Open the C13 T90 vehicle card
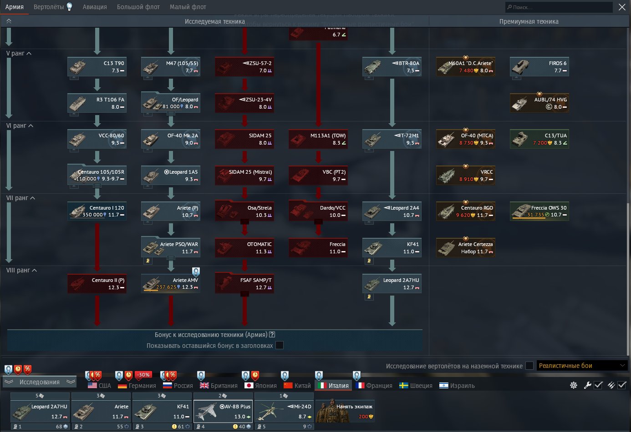This screenshot has height=432, width=631. pyautogui.click(x=97, y=66)
